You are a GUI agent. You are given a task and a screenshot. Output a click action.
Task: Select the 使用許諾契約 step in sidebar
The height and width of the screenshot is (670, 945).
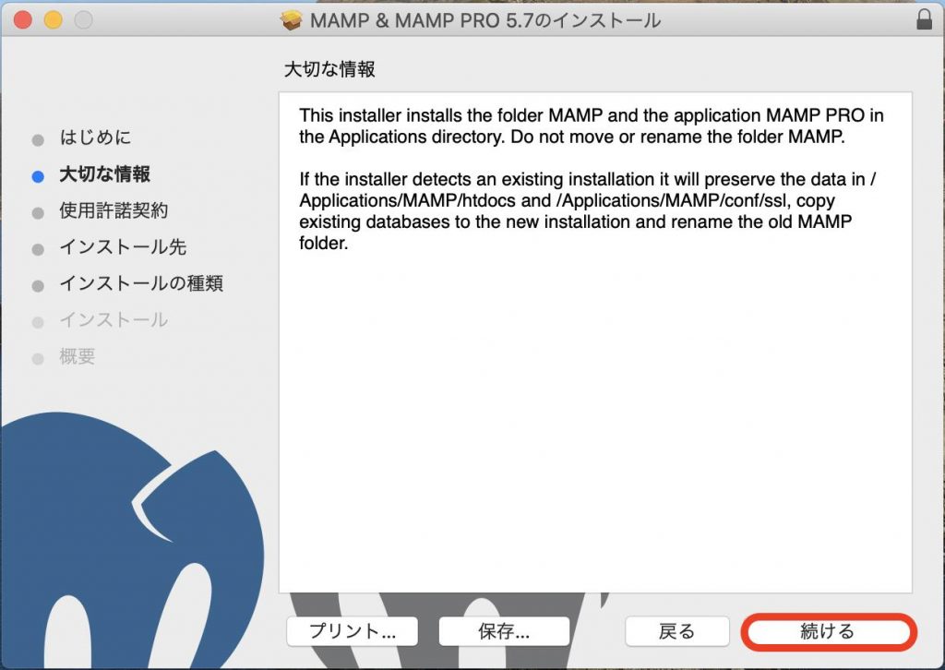tap(114, 210)
